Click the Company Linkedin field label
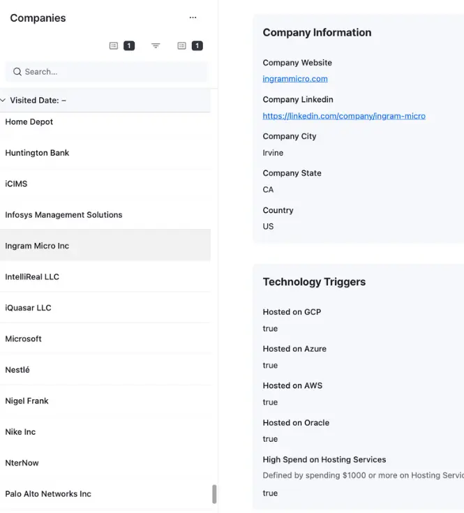 pos(298,99)
